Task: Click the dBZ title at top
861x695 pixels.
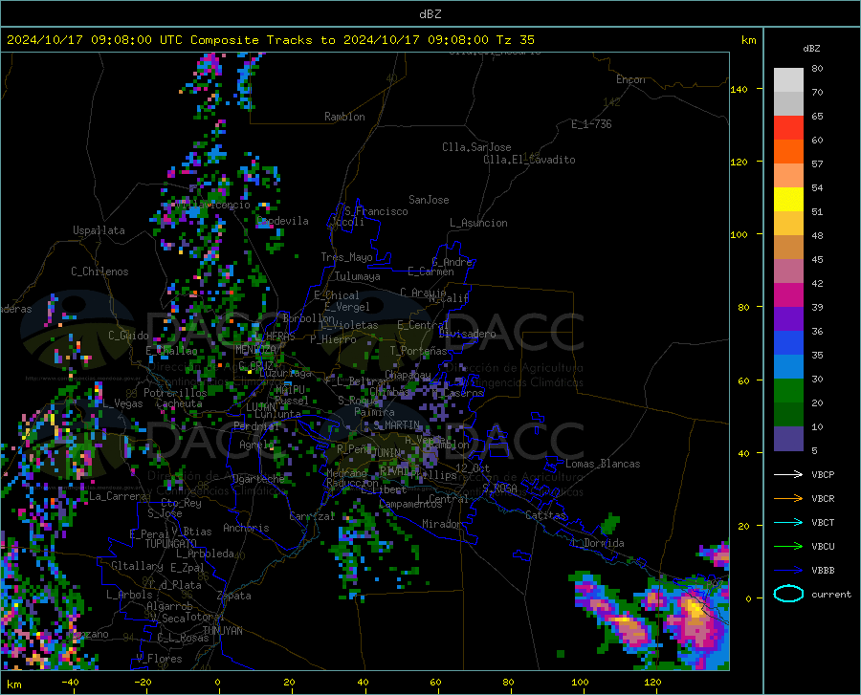Action: tap(430, 14)
